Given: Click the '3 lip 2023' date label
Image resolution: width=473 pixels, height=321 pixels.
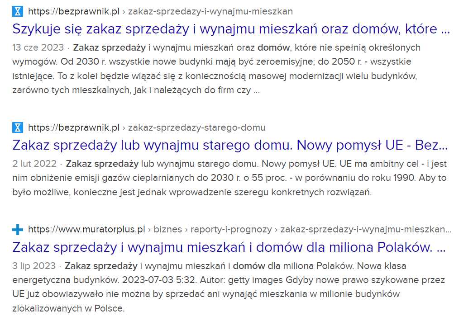Looking at the screenshot, I should click(34, 266).
